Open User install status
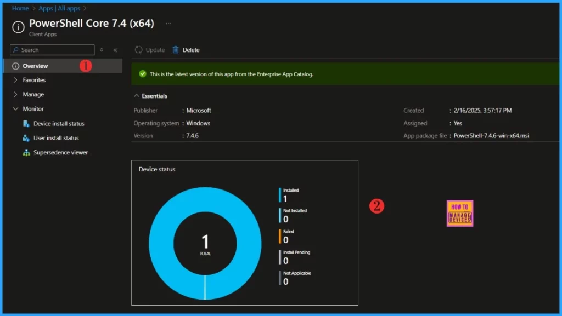 [x=56, y=138]
